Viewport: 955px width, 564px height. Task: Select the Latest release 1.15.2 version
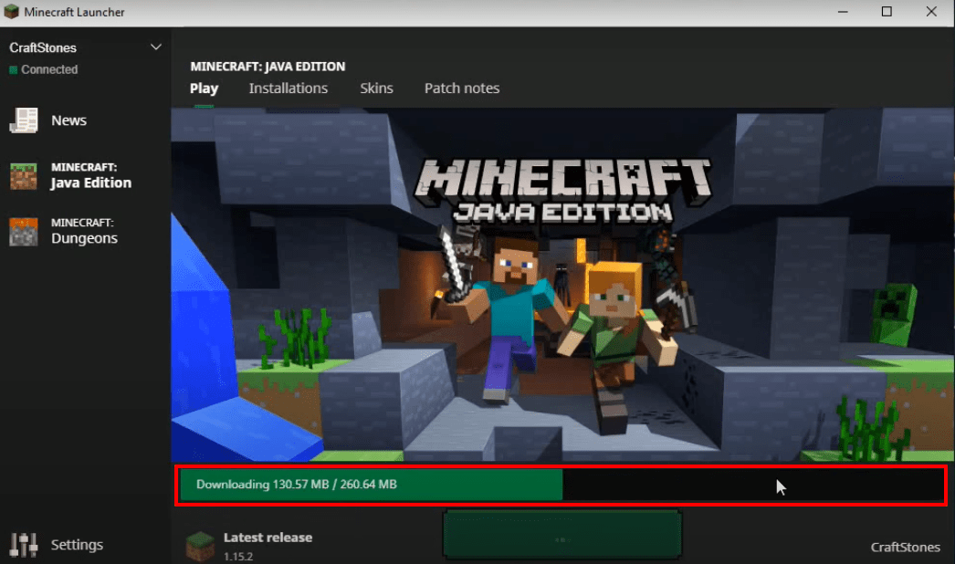click(268, 546)
